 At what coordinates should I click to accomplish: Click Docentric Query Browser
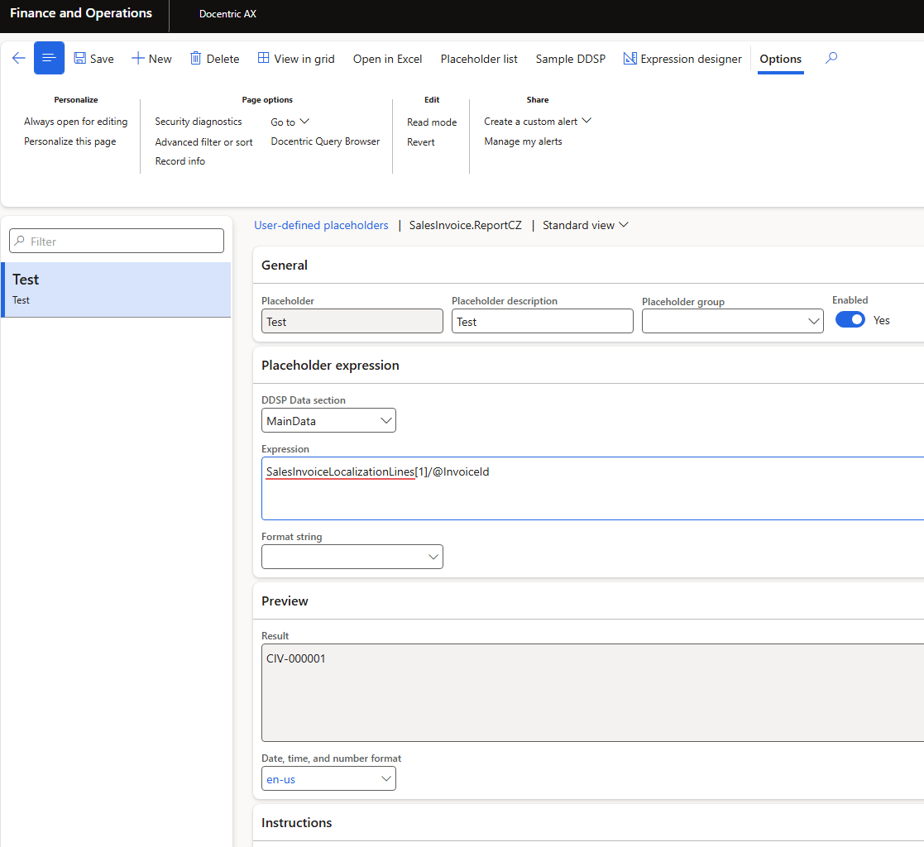point(325,141)
